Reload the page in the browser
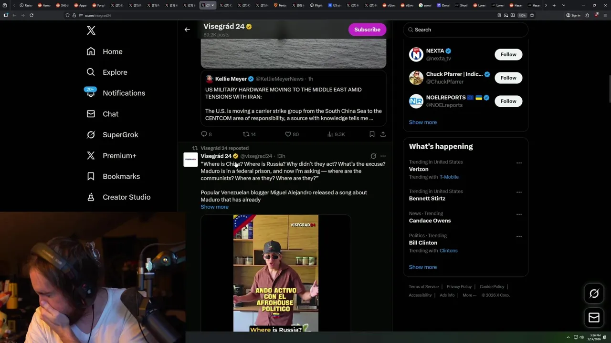This screenshot has width=611, height=343. [32, 15]
